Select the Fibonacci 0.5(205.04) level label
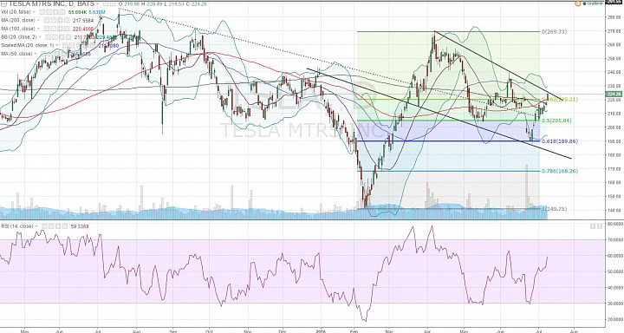Viewport: 624px width, 333px height. [x=556, y=121]
